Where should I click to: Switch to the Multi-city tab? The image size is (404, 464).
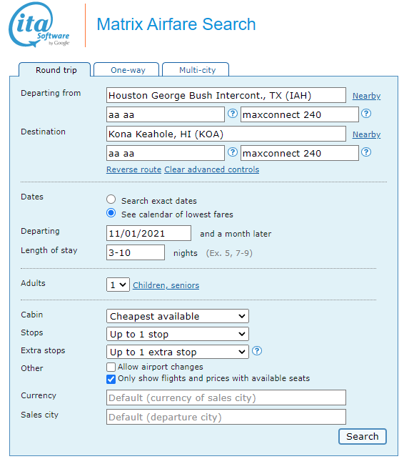[196, 70]
